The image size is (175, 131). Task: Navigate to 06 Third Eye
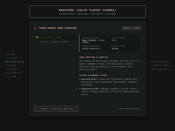[x=13, y=73]
